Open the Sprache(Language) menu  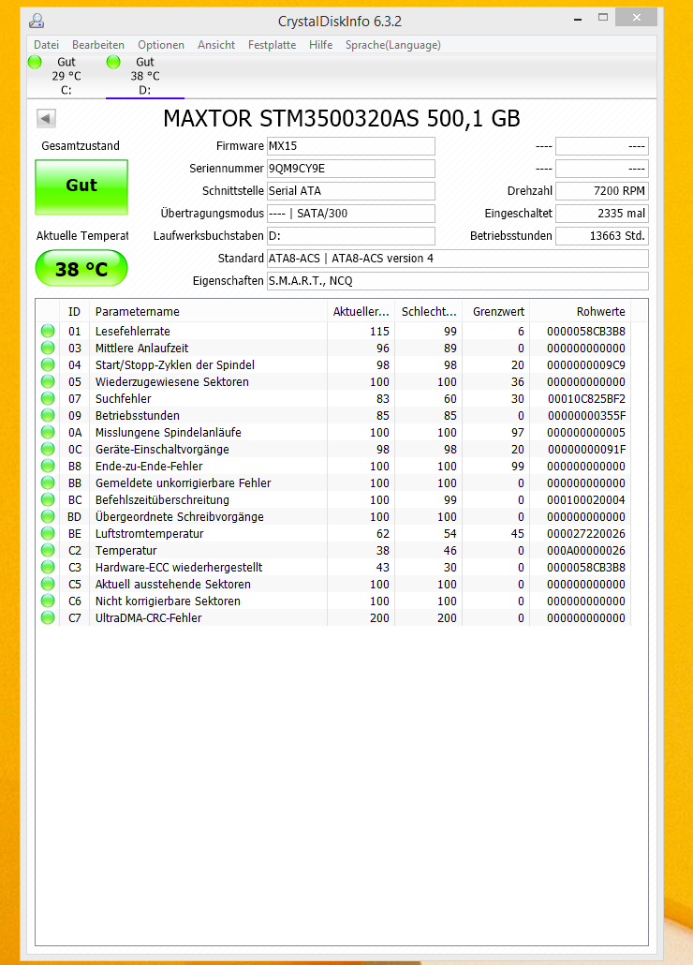pyautogui.click(x=393, y=45)
